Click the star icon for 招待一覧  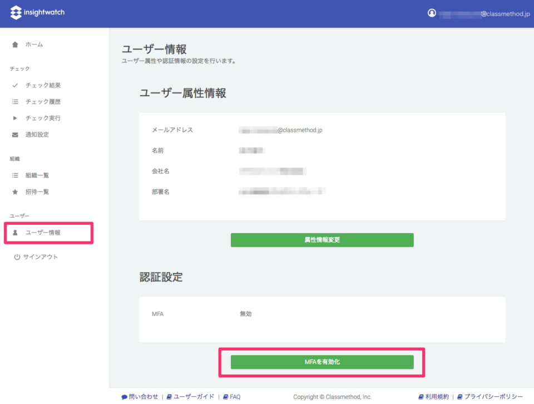(15, 192)
